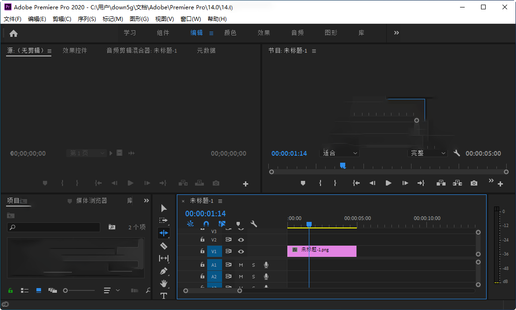This screenshot has height=310, width=516.
Task: Add marker in timeline panel
Action: pyautogui.click(x=238, y=224)
